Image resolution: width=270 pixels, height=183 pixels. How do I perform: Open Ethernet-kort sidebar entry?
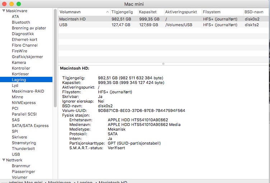pos(24,39)
